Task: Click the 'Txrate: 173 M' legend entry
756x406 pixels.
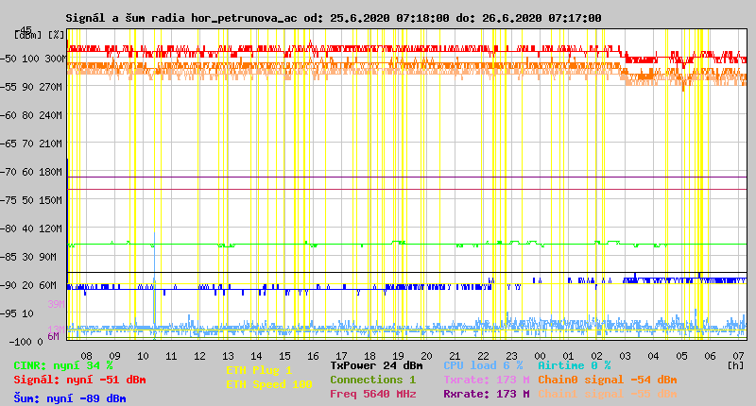Action: [487, 380]
